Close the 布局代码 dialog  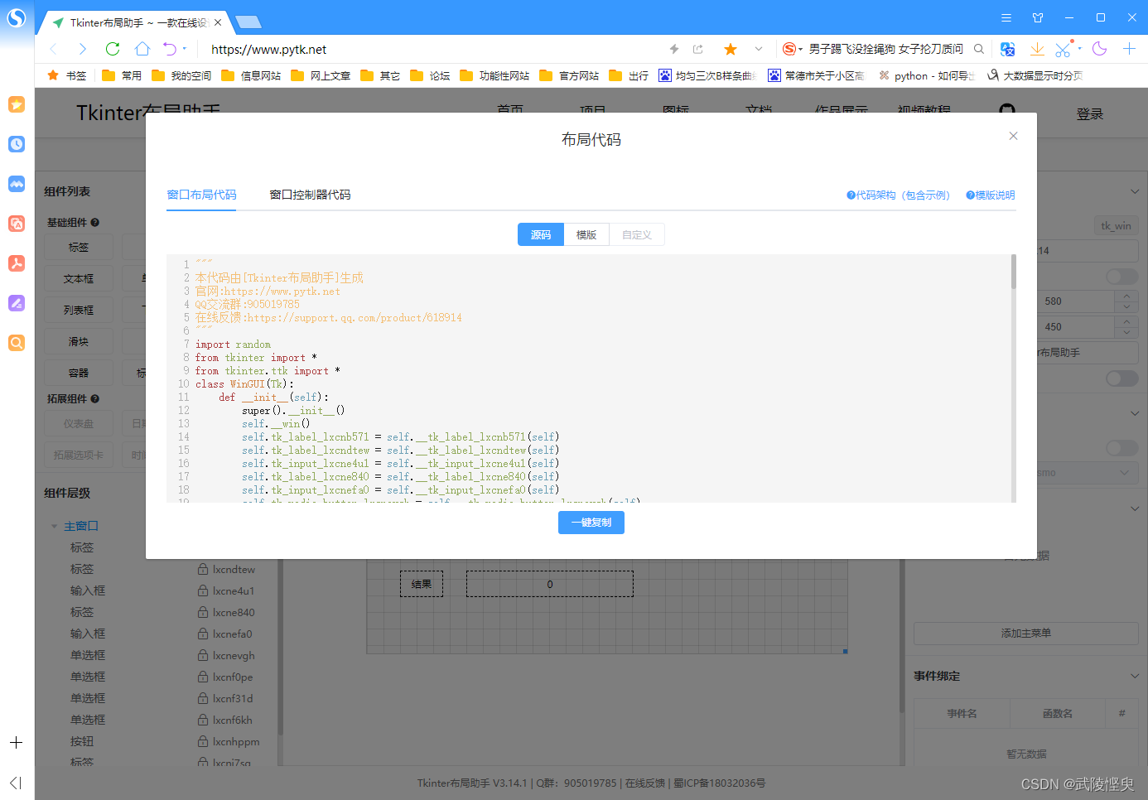(x=1013, y=136)
